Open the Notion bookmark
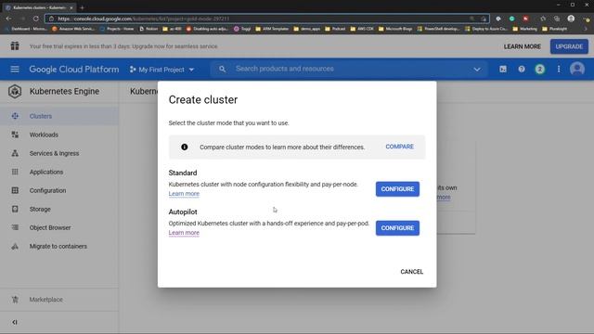Image resolution: width=594 pixels, height=334 pixels. [148, 29]
